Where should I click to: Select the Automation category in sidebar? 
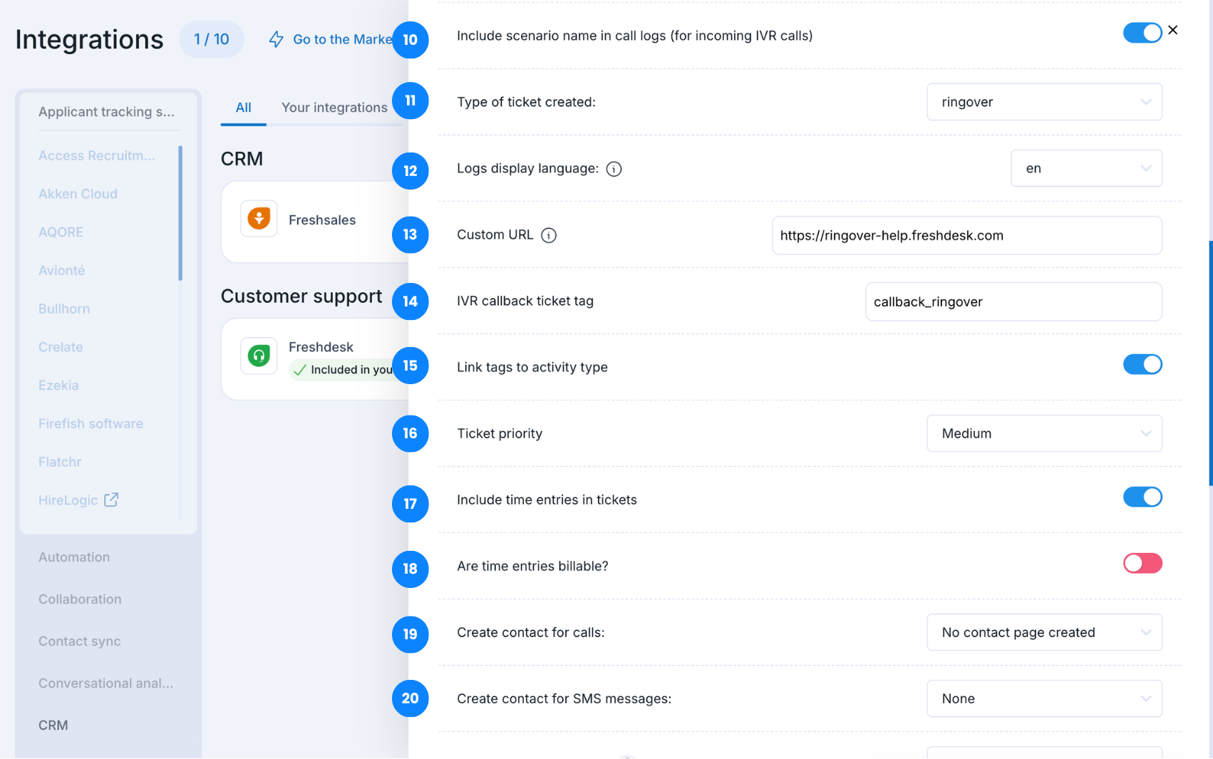(x=74, y=557)
